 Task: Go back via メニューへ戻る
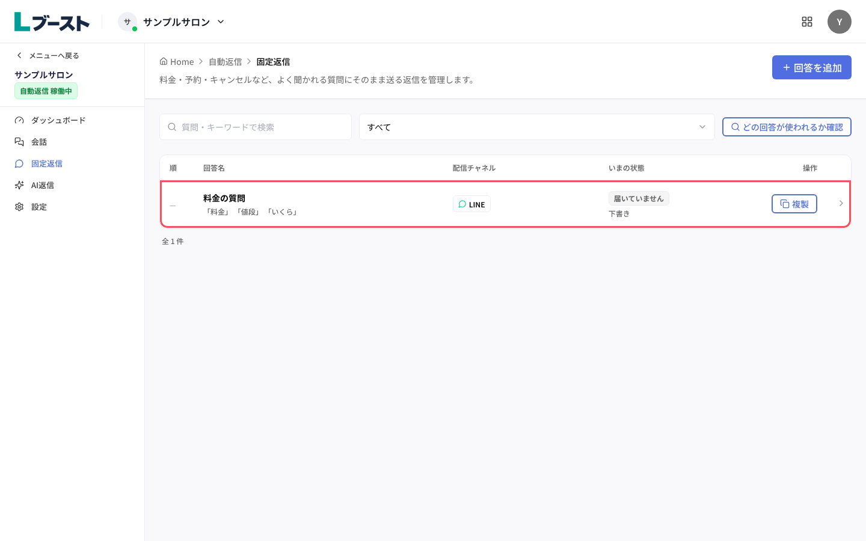[x=48, y=55]
